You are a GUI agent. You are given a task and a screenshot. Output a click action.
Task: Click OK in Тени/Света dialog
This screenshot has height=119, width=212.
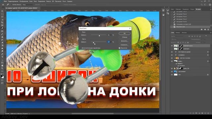(125, 33)
